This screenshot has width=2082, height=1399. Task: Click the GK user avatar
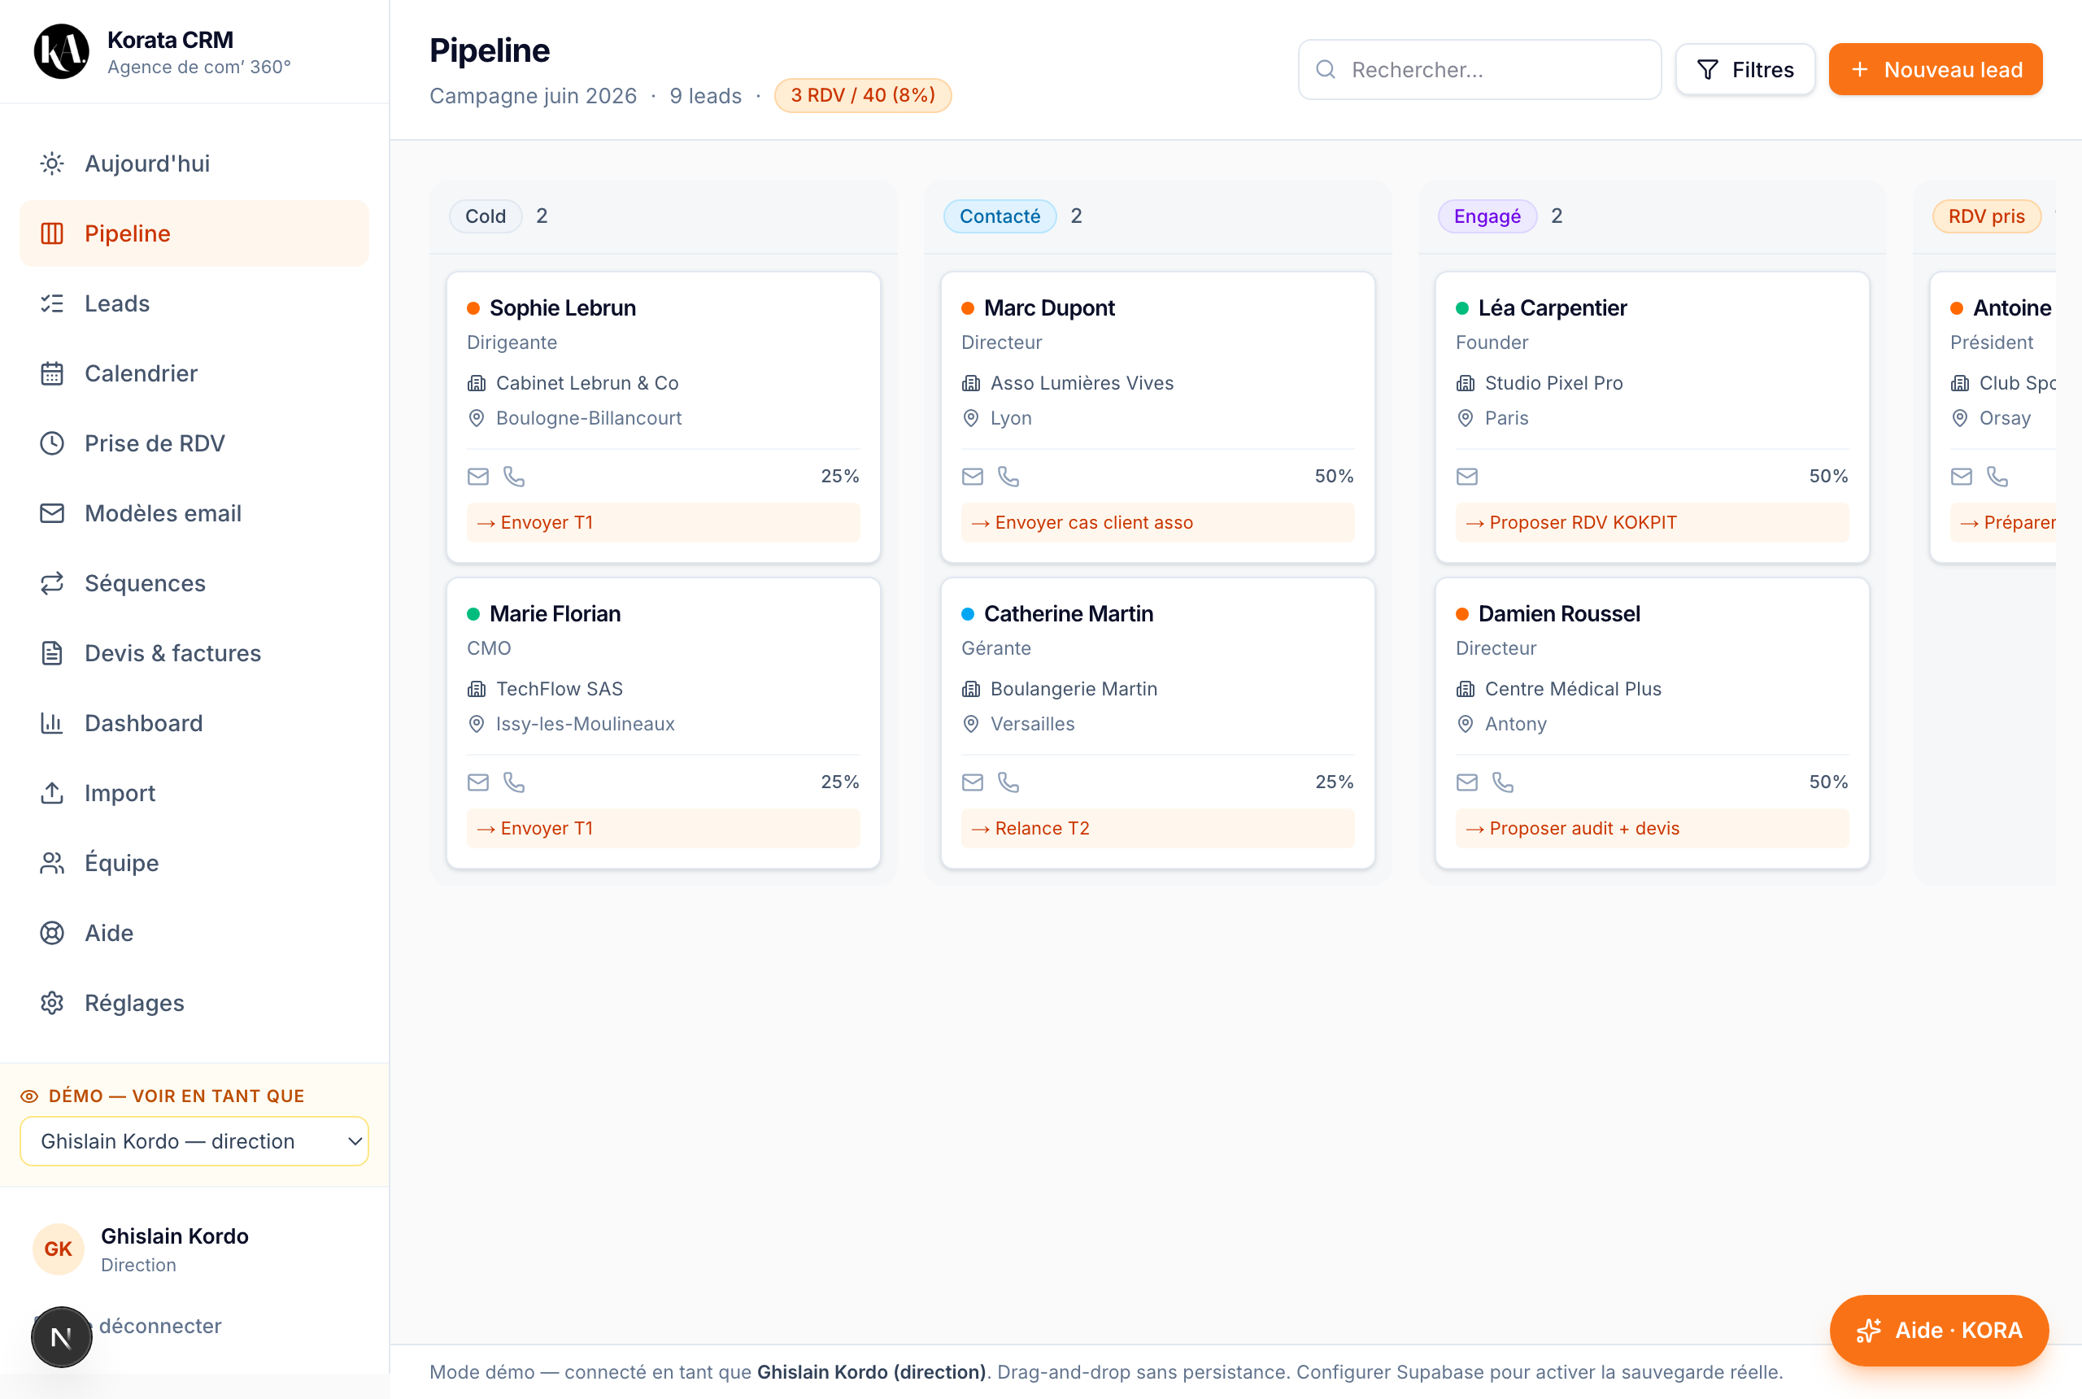58,1249
